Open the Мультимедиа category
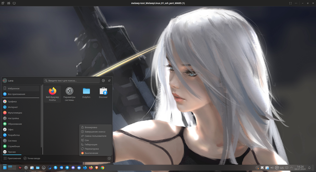The width and height of the screenshot is (316, 172). 21,113
